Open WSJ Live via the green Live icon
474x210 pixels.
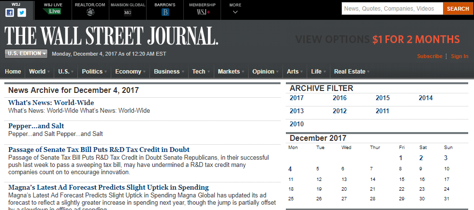(53, 11)
